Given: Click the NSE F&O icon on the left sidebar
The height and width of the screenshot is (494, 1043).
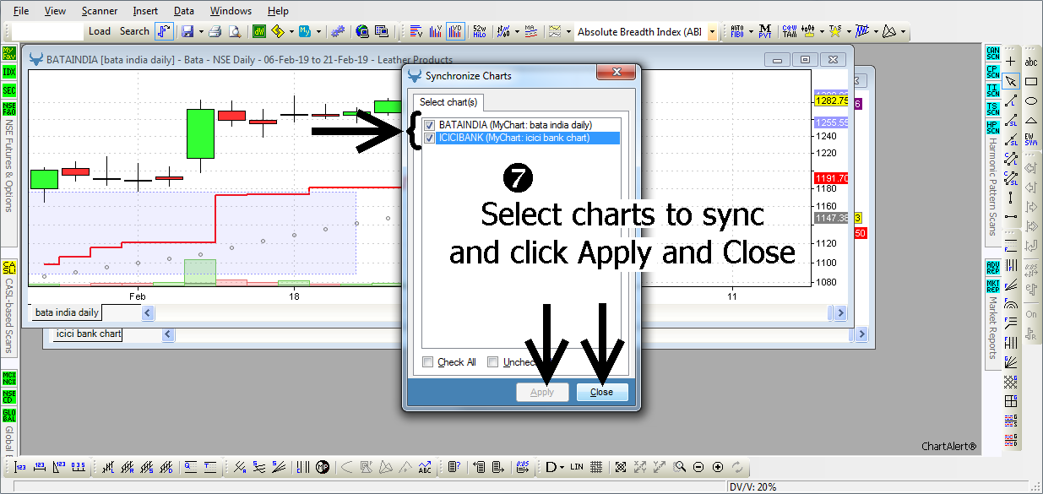Looking at the screenshot, I should pos(9,109).
